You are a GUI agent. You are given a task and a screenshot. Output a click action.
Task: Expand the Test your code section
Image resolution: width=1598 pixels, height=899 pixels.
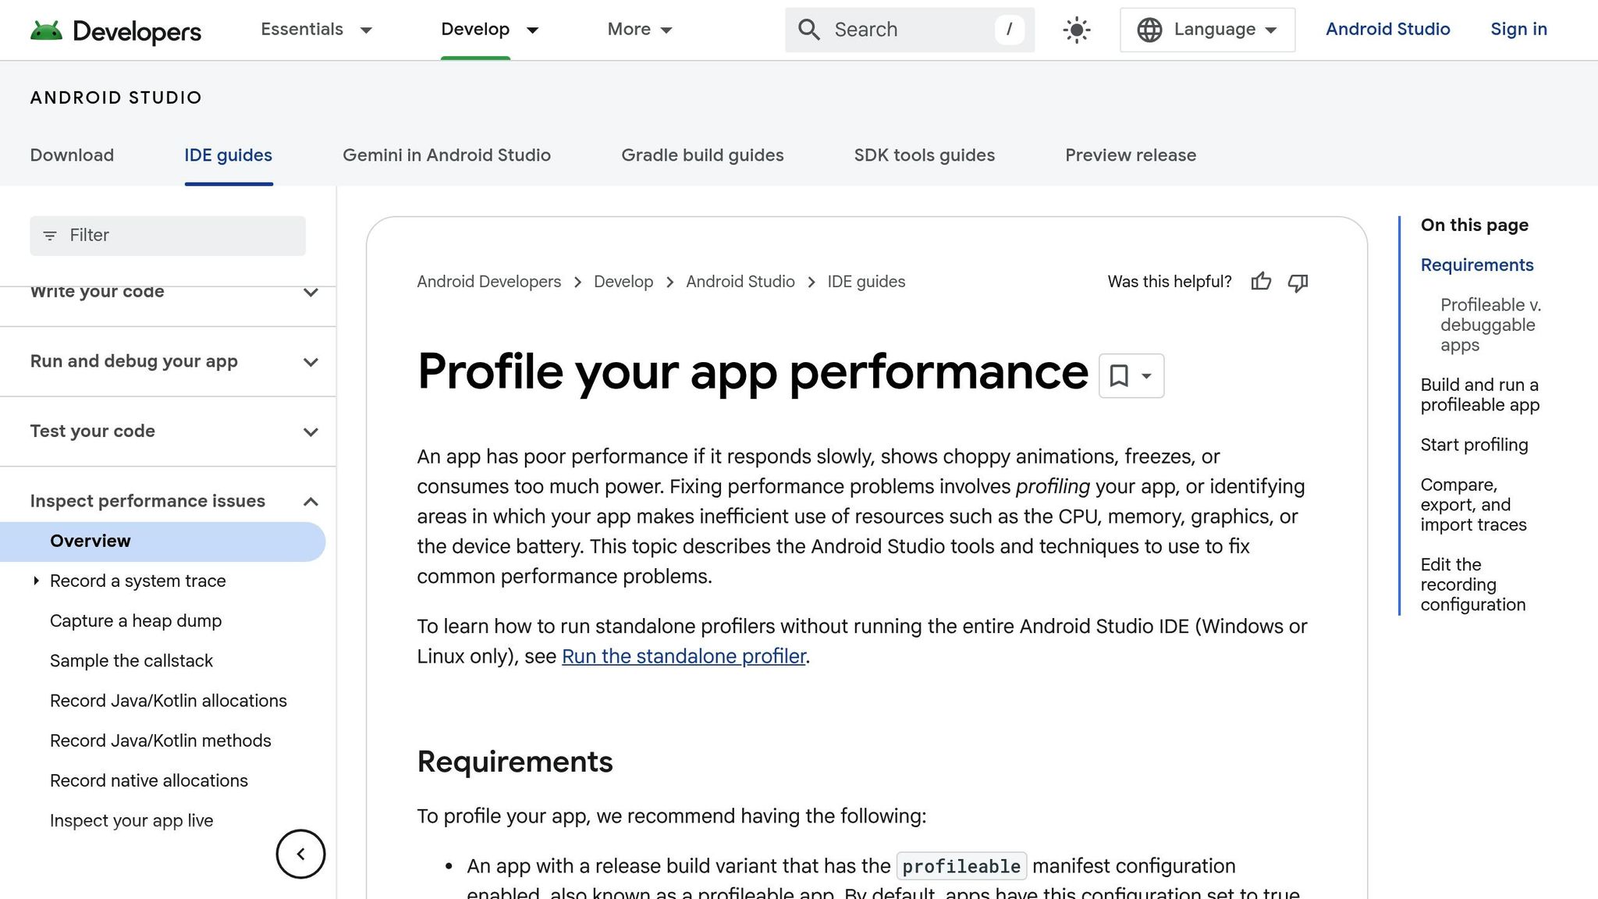point(311,432)
